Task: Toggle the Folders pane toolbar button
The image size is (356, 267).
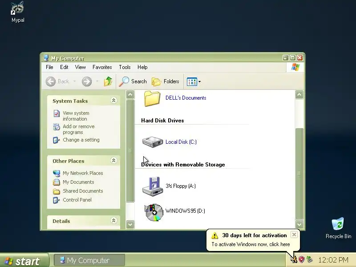Action: pos(165,81)
